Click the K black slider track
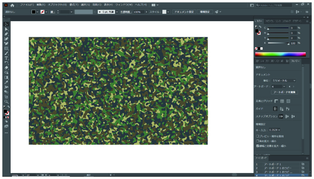This screenshot has height=179, width=314. pos(278,43)
